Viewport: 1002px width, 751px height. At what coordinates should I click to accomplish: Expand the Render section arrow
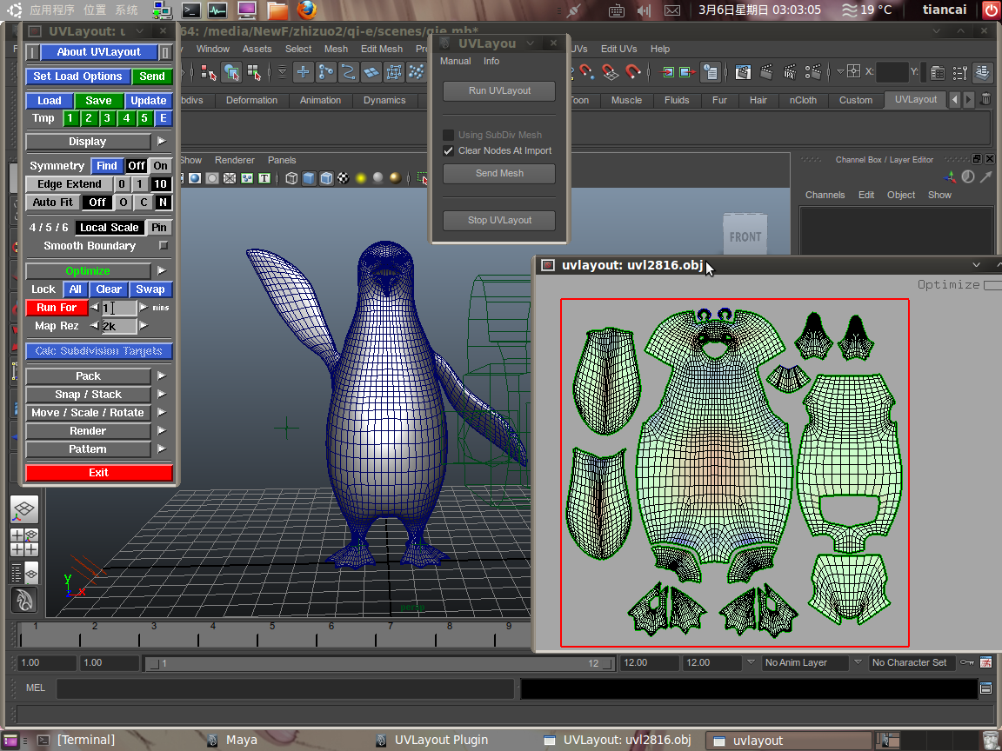162,430
